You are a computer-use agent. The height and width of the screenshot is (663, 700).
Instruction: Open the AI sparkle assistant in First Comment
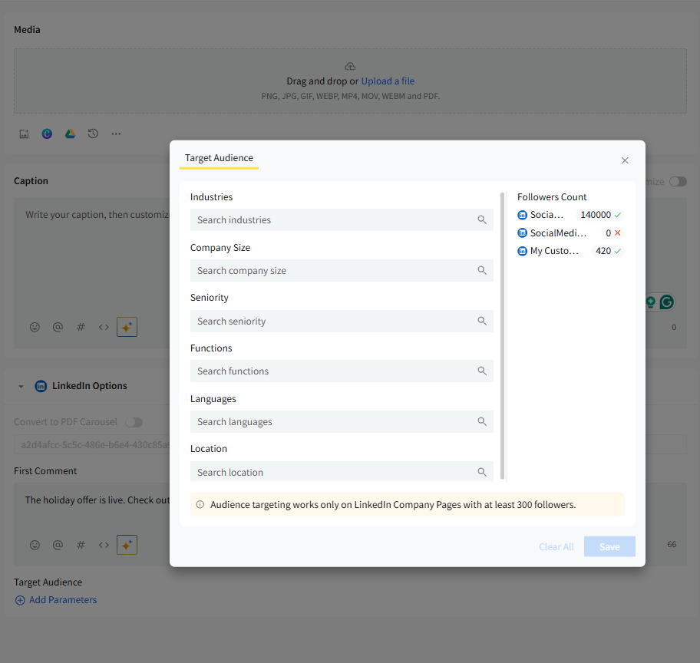(x=127, y=545)
